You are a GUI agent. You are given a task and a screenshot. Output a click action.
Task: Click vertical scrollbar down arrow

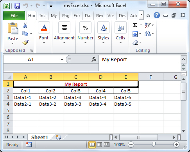tap(184, 131)
